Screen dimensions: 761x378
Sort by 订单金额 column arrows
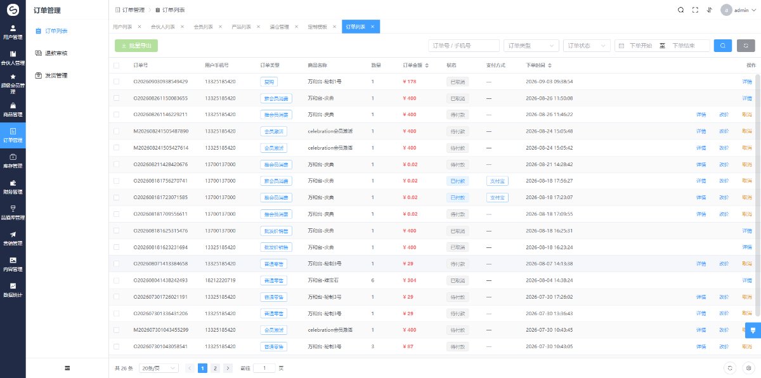tap(427, 65)
